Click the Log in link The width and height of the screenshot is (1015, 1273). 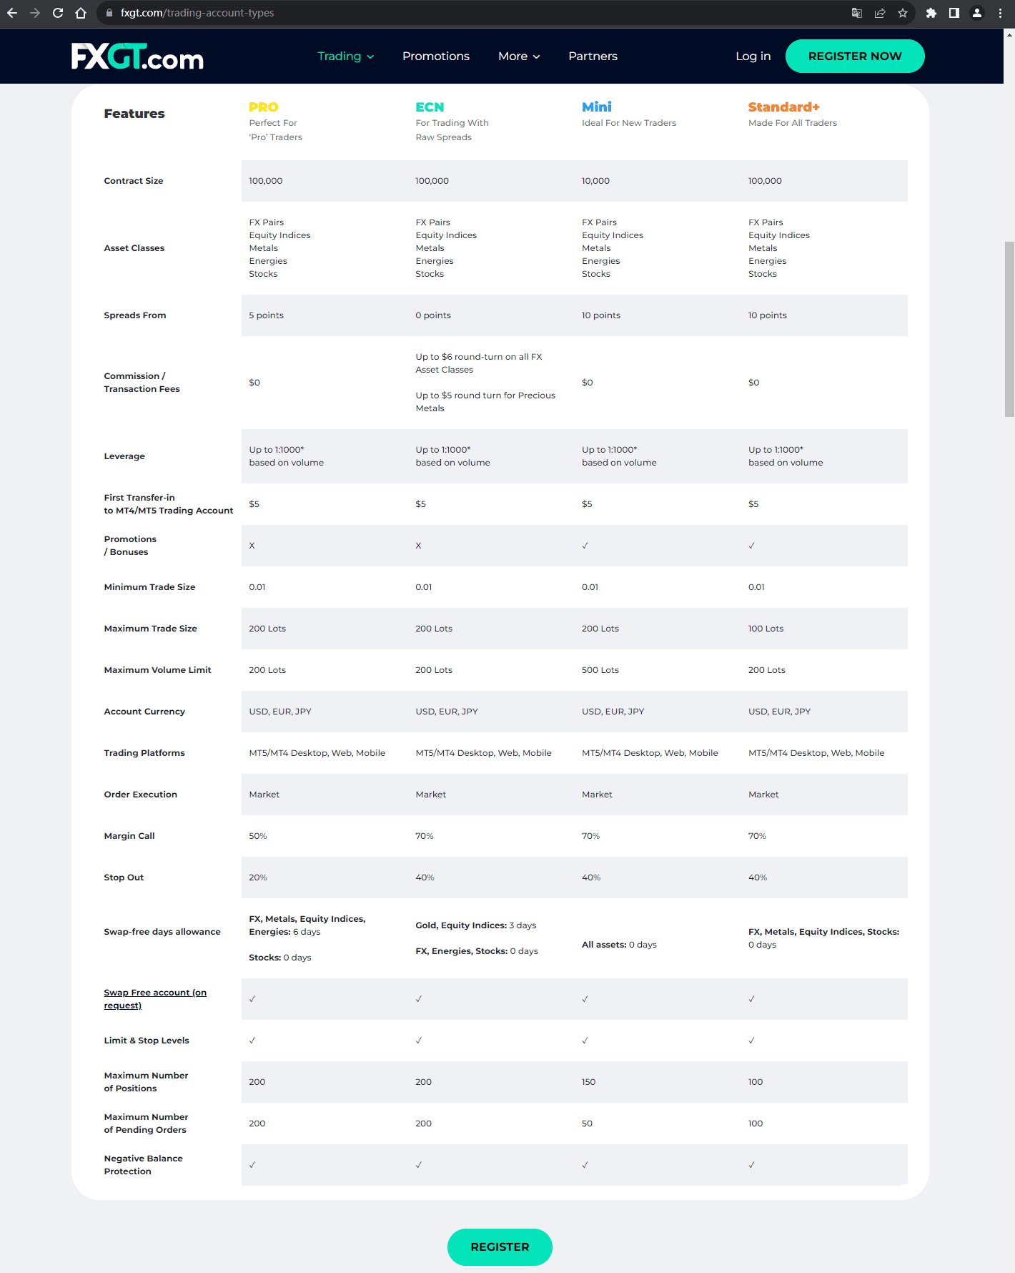click(x=753, y=56)
